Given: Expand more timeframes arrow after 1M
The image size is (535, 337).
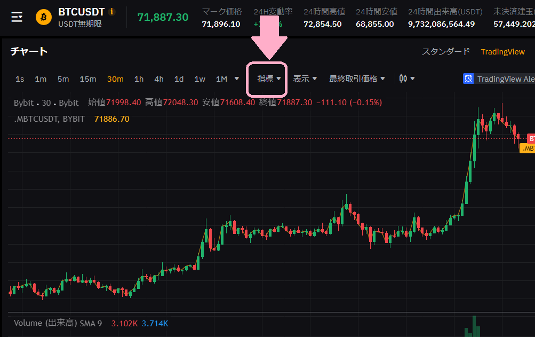Looking at the screenshot, I should pyautogui.click(x=236, y=79).
